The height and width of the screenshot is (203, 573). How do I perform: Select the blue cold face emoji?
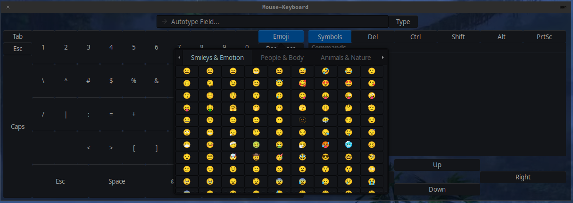click(349, 144)
